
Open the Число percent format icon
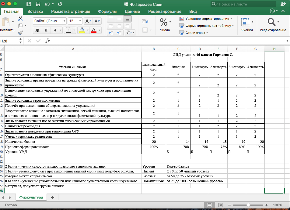point(164,22)
